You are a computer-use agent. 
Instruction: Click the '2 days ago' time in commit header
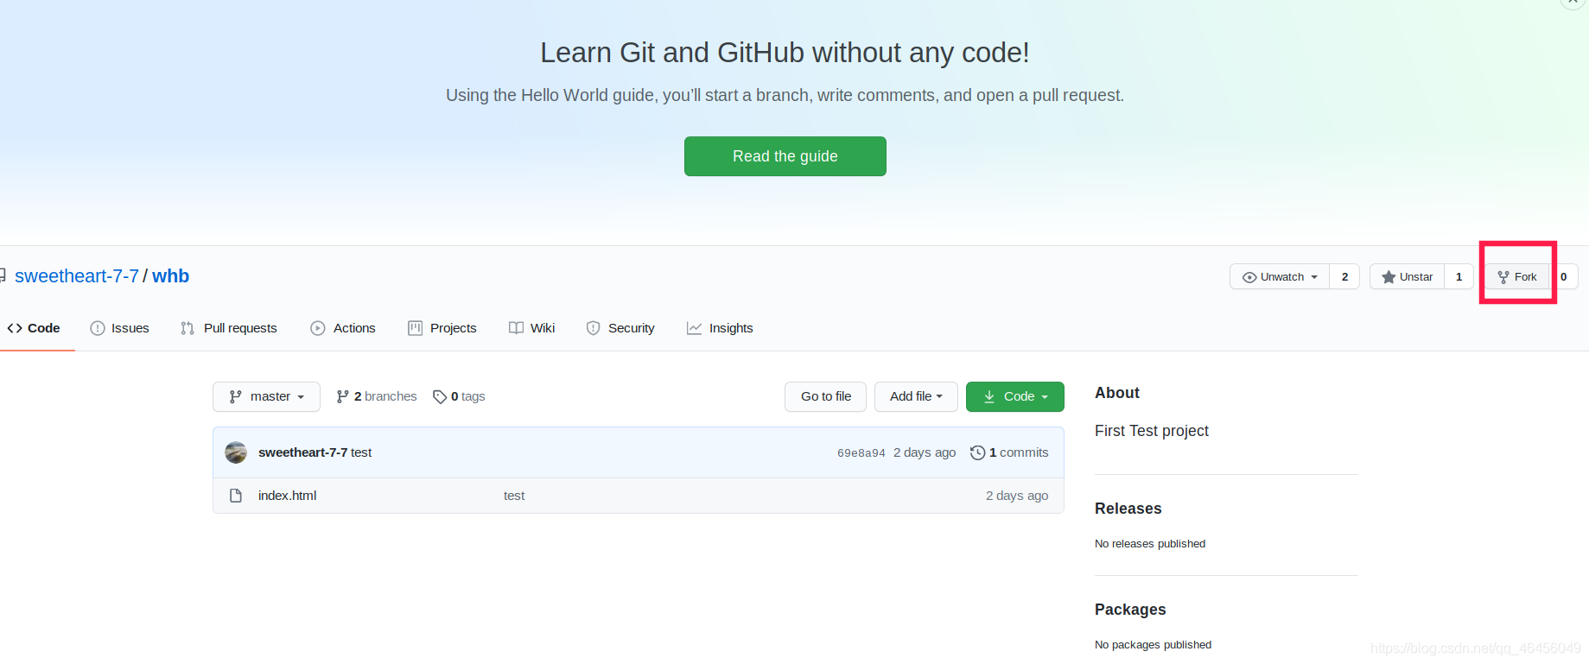925,452
